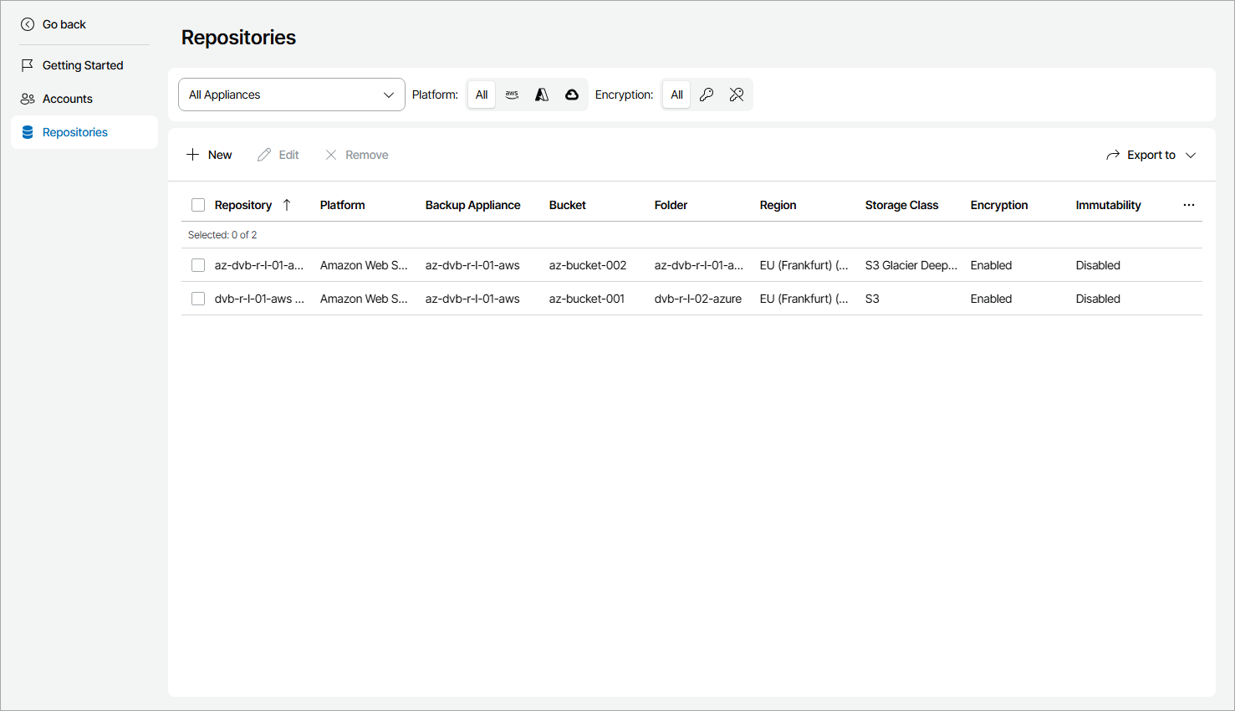Filter repositories by Google Cloud platform
The image size is (1235, 711).
572,95
